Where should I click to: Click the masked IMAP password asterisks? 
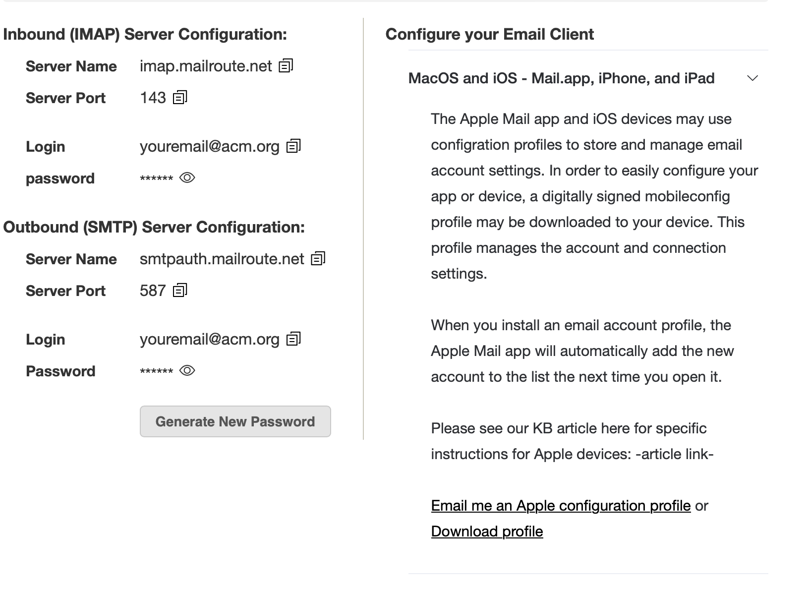pos(156,179)
